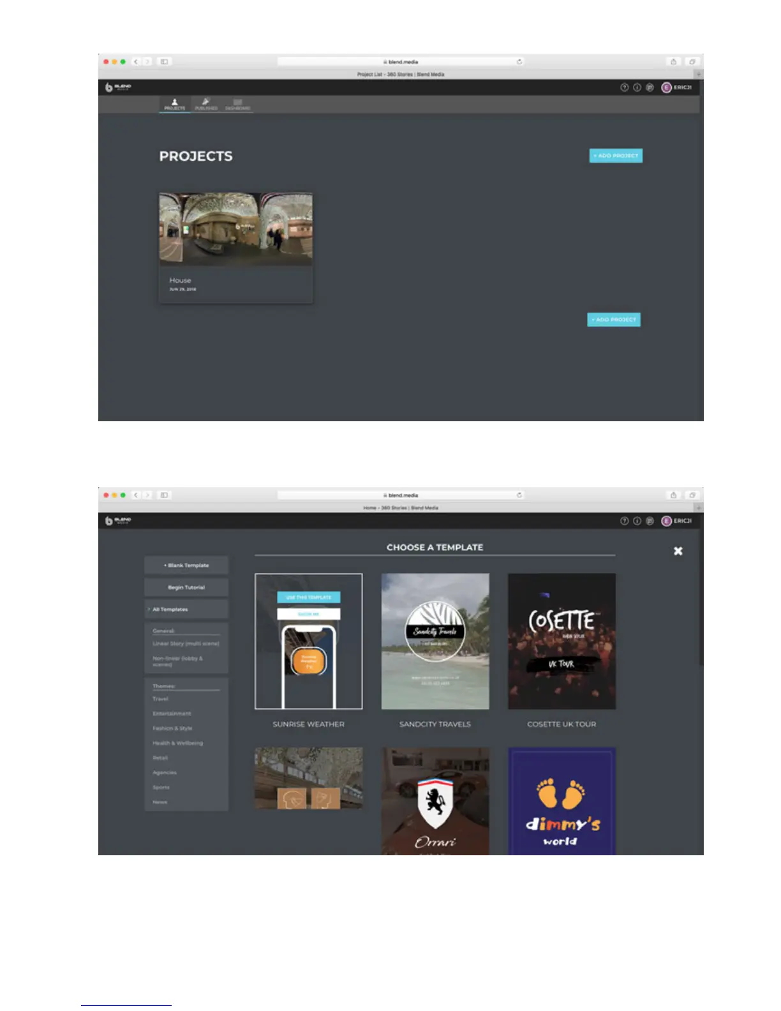781x1011 pixels.
Task: Click share icon in Project List window toolbar
Action: coord(673,62)
